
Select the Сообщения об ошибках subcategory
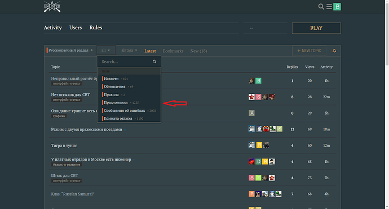(129, 111)
